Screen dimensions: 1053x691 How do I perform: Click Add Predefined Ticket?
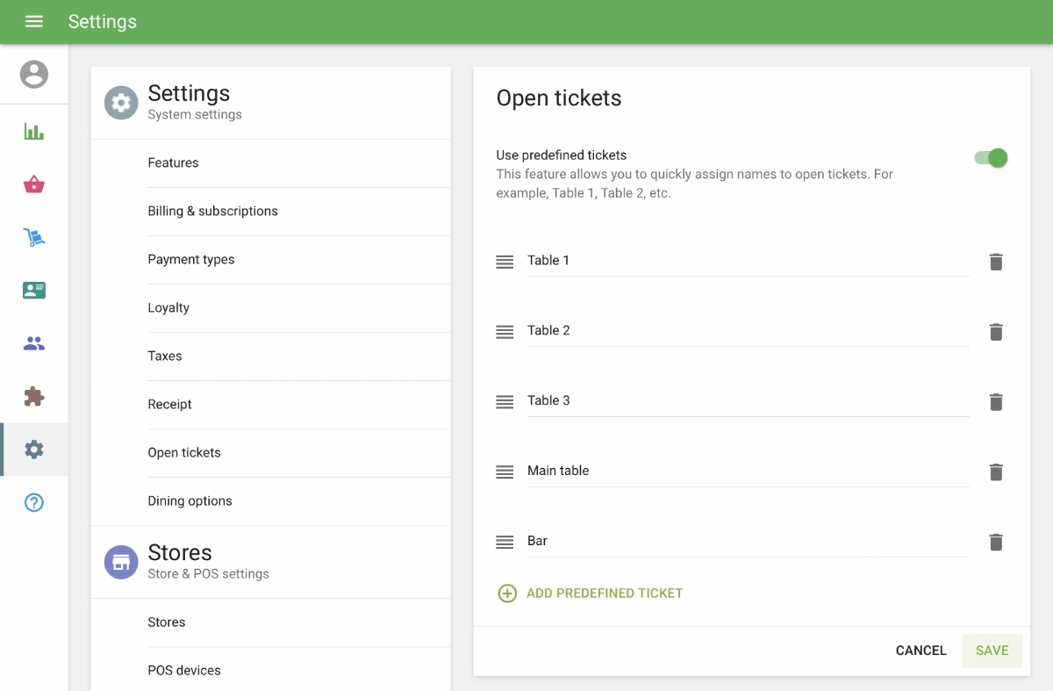click(x=590, y=594)
